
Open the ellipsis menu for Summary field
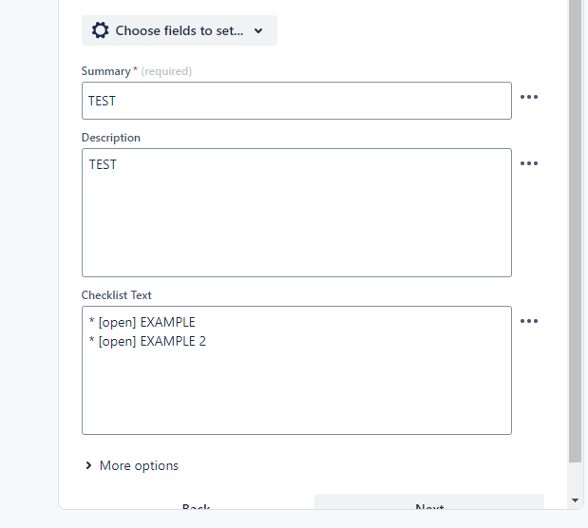[529, 97]
